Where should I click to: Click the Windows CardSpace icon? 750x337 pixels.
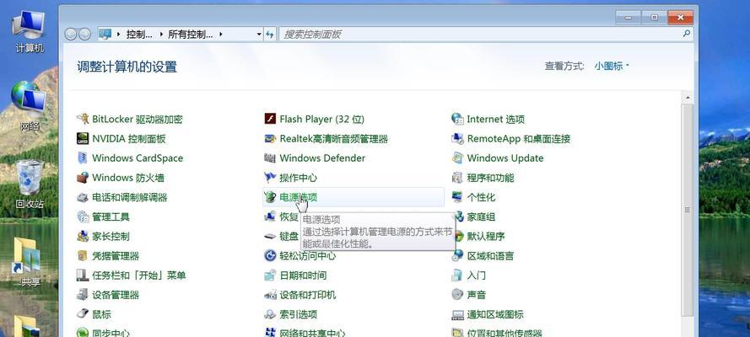[83, 158]
